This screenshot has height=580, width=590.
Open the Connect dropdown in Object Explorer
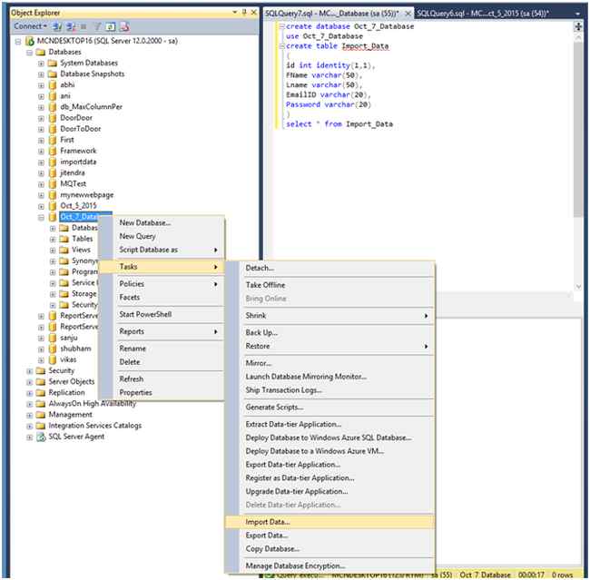point(30,26)
